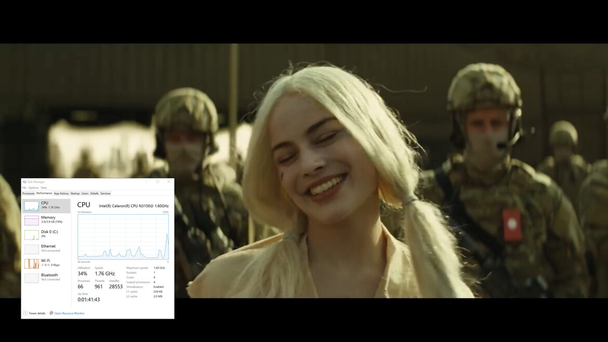Click the 'Sockets:' label

132,272
